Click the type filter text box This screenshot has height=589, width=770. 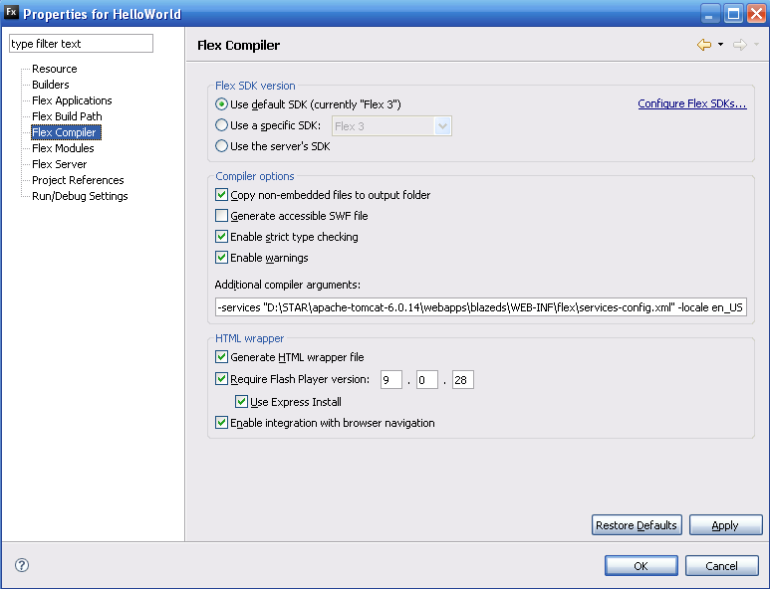pyautogui.click(x=81, y=43)
